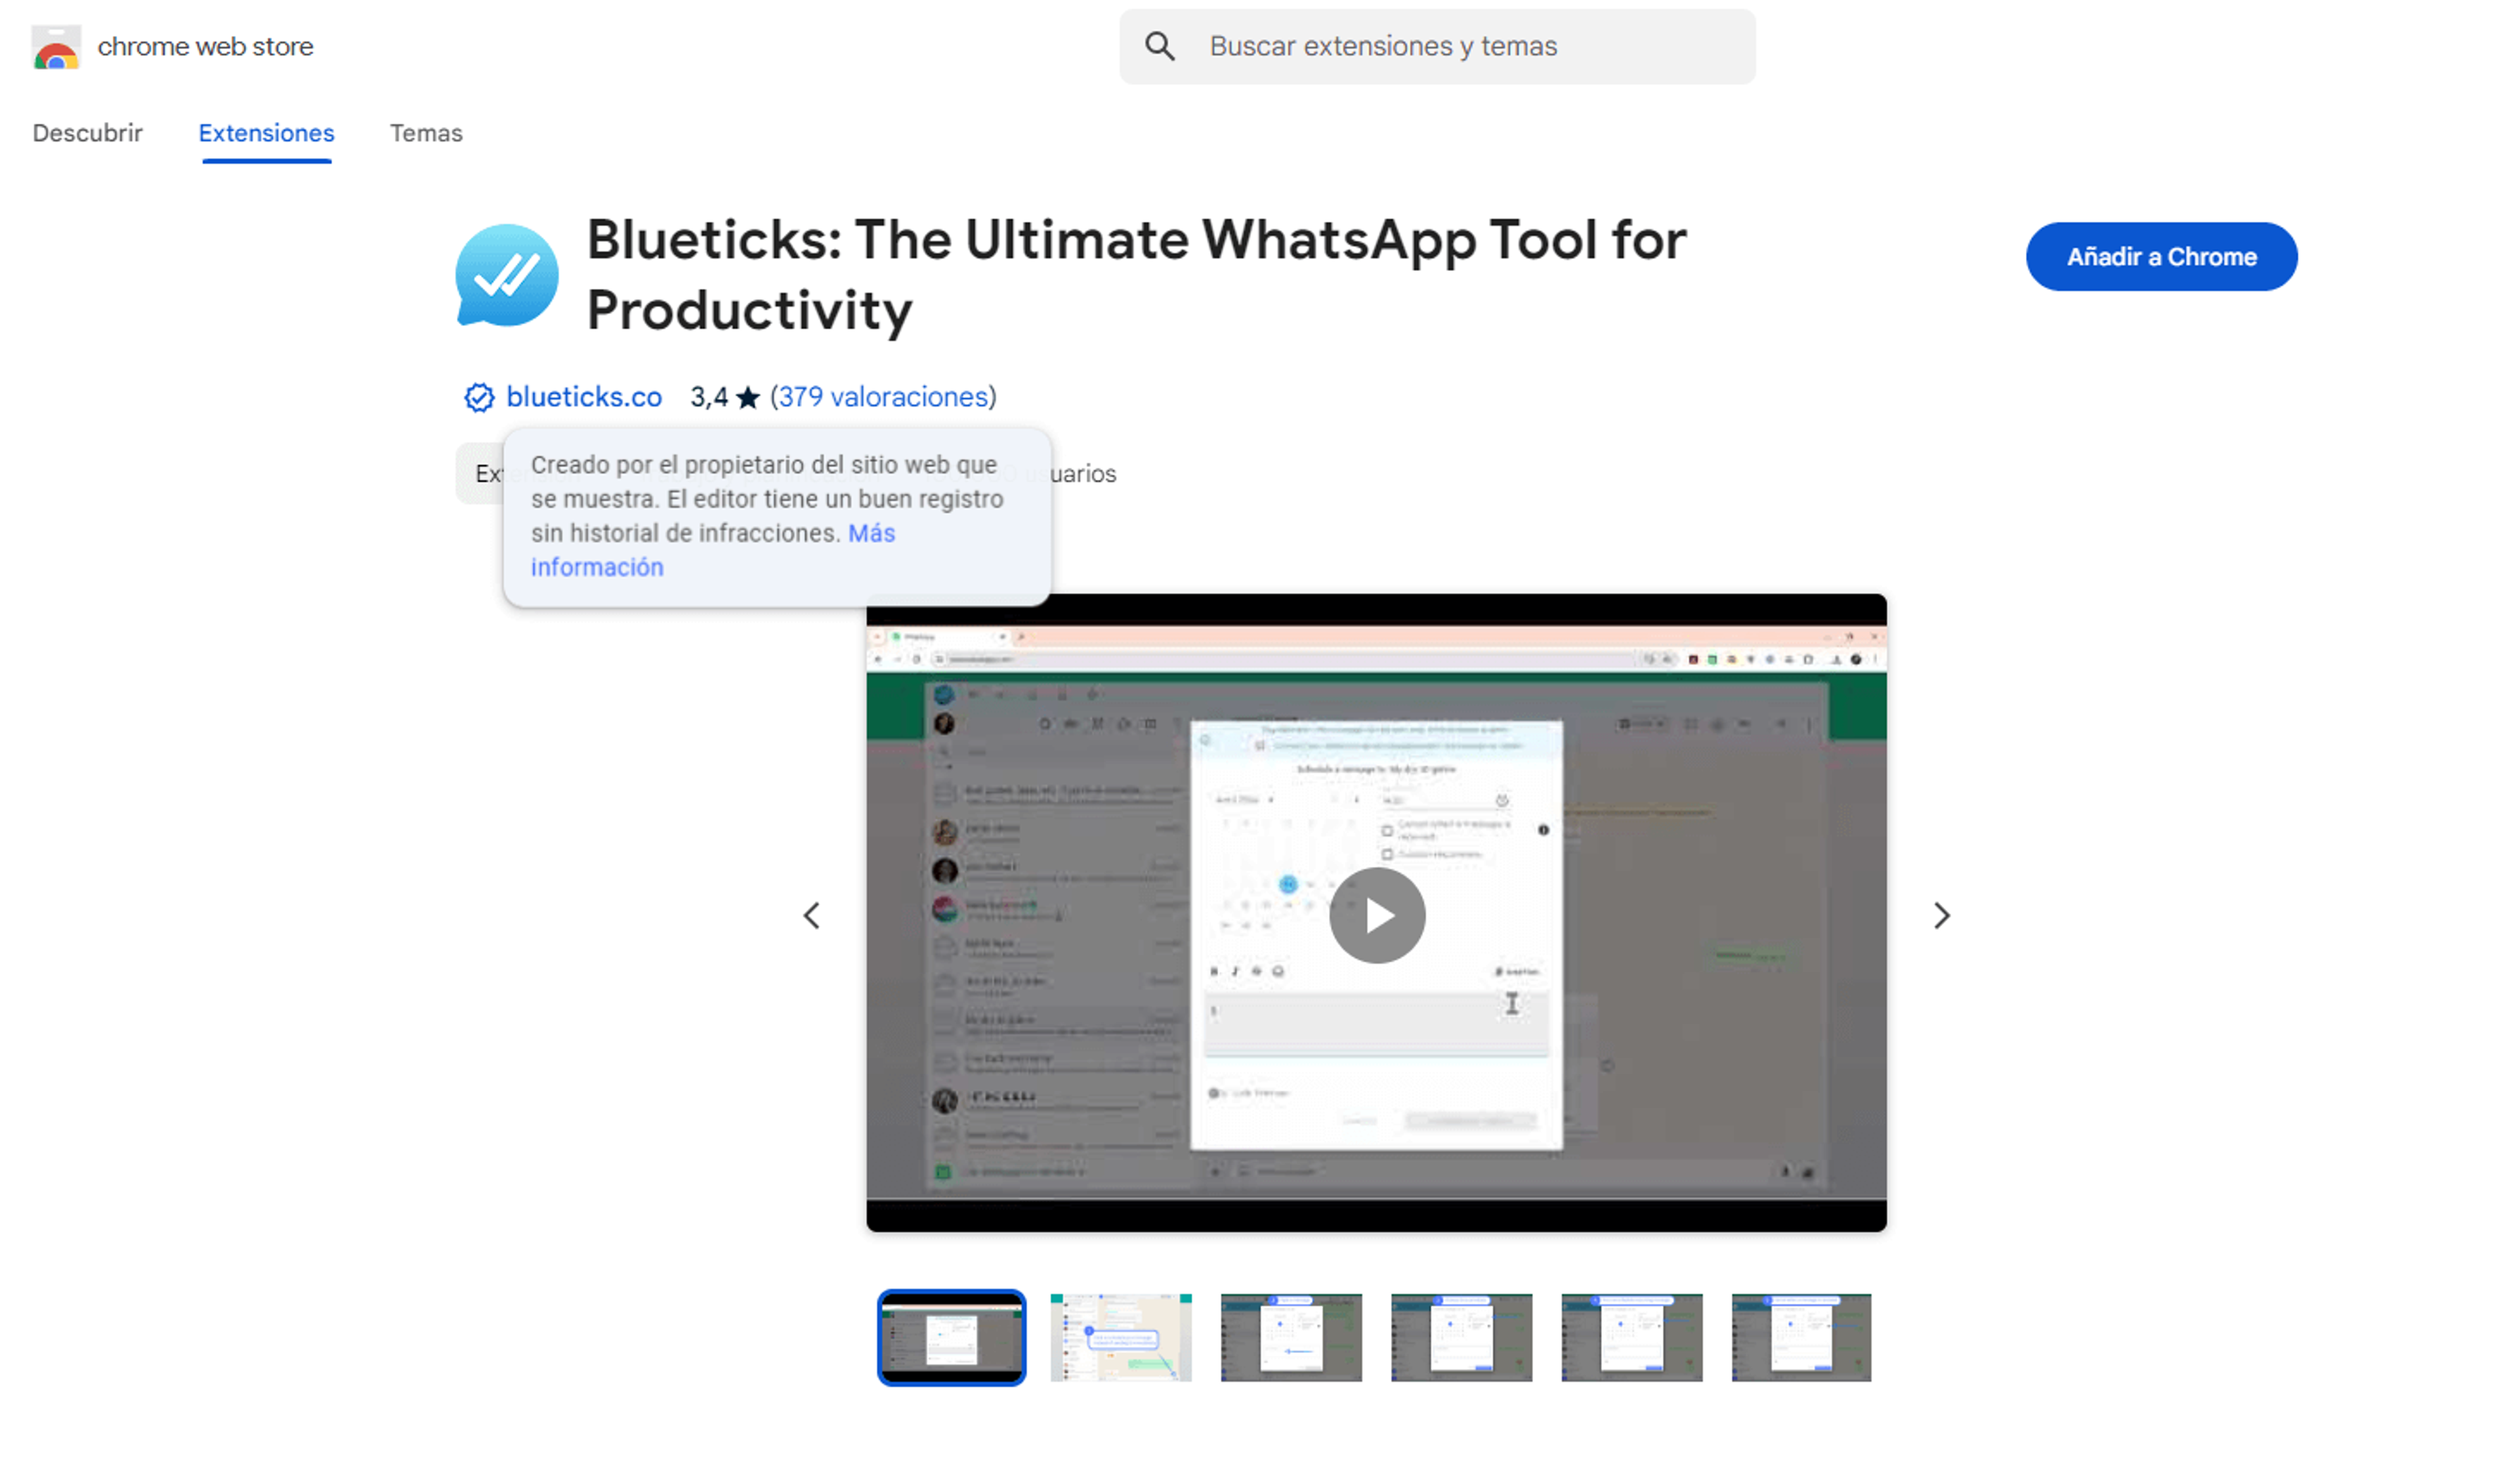Select the first video thumbnail
This screenshot has height=1464, width=2520.
[951, 1337]
